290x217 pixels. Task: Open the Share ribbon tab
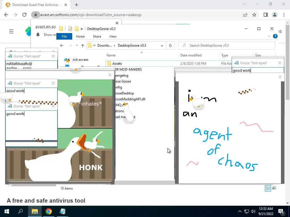[97, 36]
